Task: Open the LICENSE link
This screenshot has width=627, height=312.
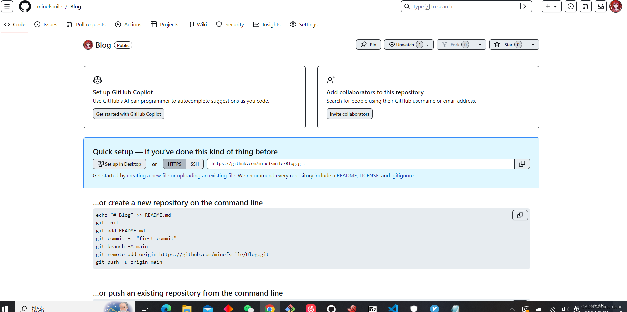Action: tap(369, 175)
